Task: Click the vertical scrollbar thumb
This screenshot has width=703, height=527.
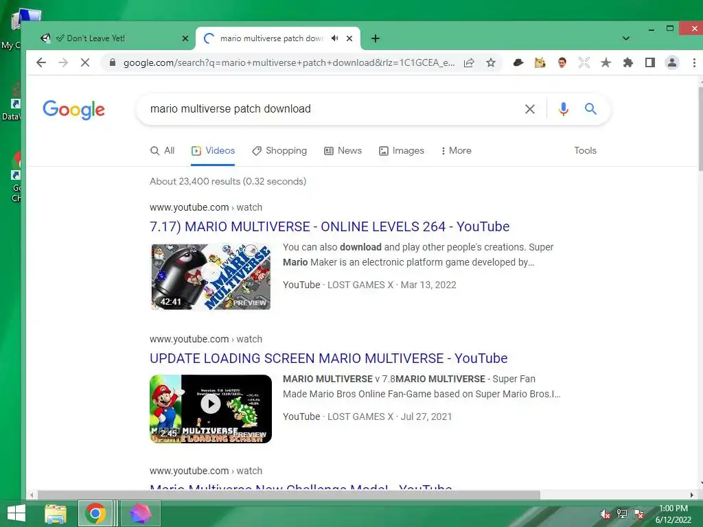Action: (x=700, y=129)
